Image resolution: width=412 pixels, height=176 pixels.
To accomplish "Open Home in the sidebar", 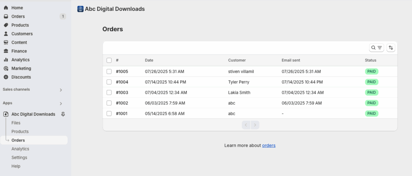I will [x=17, y=8].
